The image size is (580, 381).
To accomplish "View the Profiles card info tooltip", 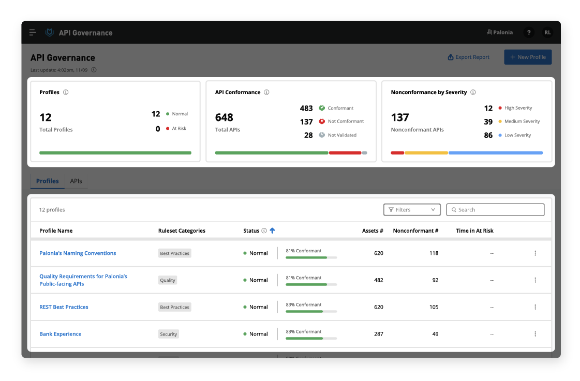I will (65, 92).
